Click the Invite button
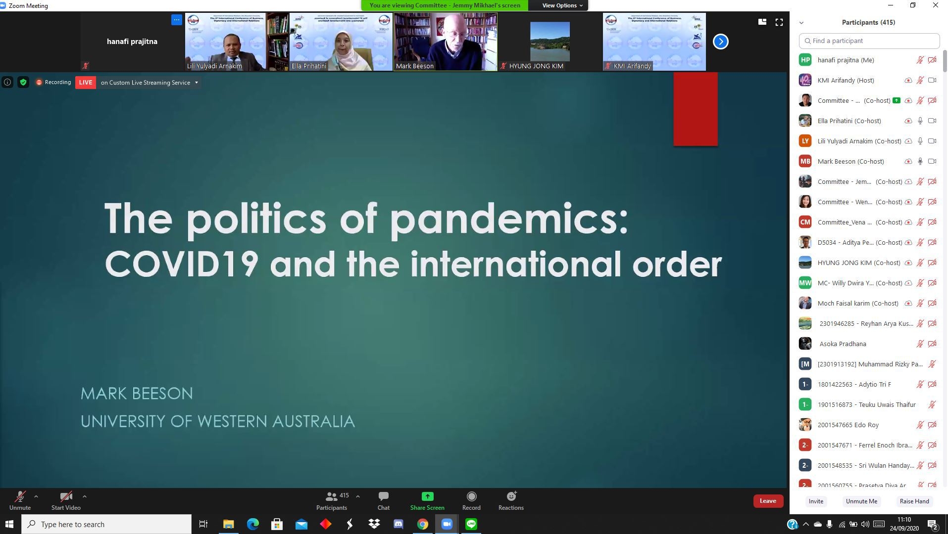Image resolution: width=948 pixels, height=534 pixels. coord(816,501)
